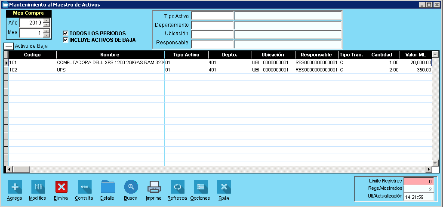Viewport: 443px width, 207px height.
Task: Toggle INCLUYE ACTIVOS DE BAJA checkbox
Action: [x=66, y=40]
